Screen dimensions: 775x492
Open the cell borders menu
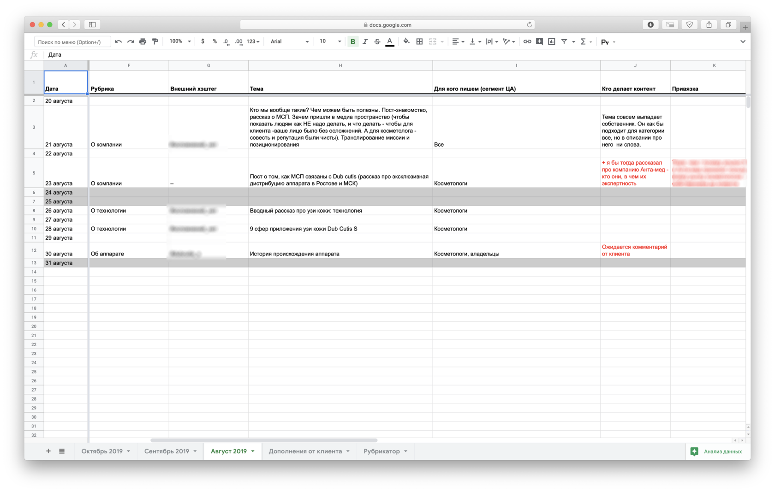point(419,41)
